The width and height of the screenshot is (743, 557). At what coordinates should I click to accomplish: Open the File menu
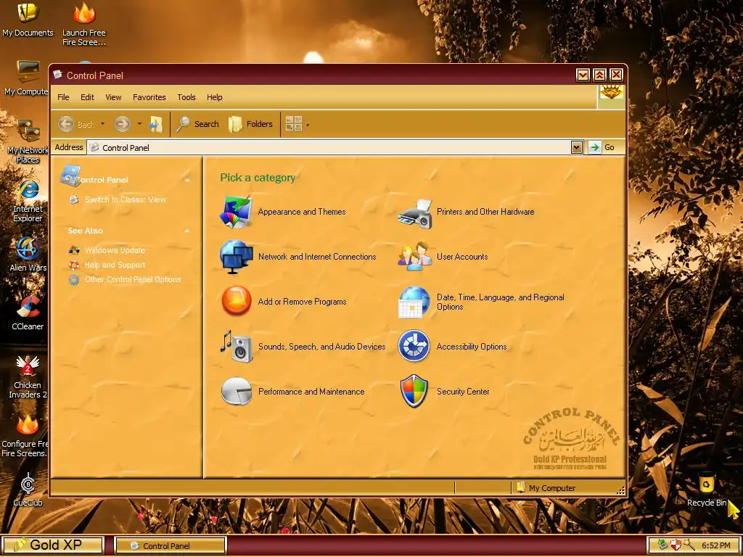(x=63, y=97)
